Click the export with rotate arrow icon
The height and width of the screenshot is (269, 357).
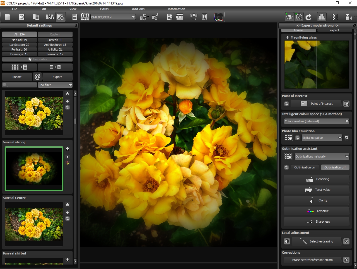point(155,17)
